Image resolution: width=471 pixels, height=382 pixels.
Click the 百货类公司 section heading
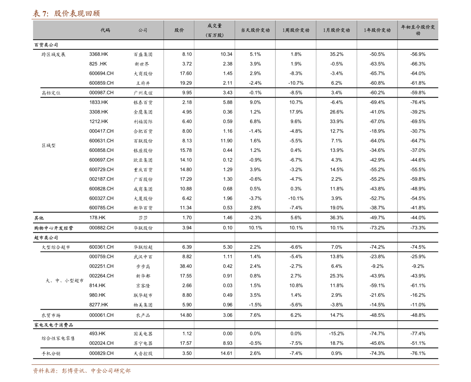pos(46,45)
